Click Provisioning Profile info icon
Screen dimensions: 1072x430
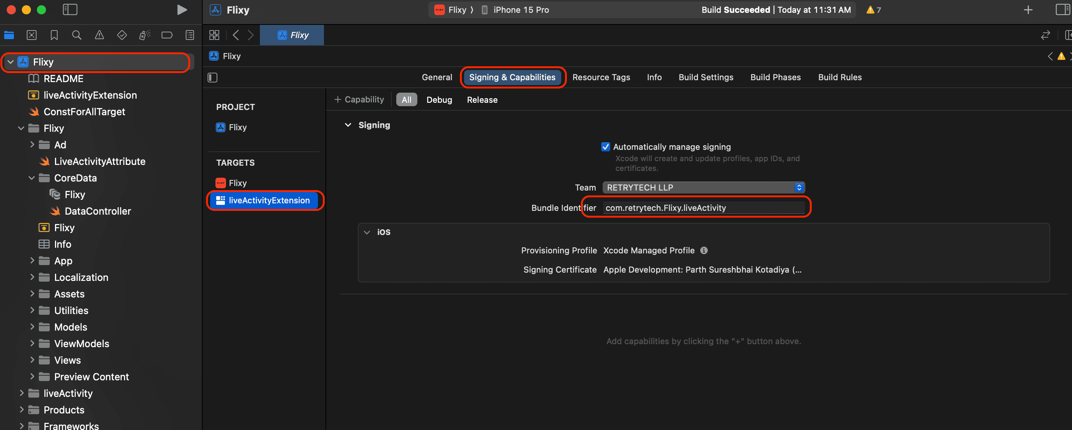click(704, 250)
